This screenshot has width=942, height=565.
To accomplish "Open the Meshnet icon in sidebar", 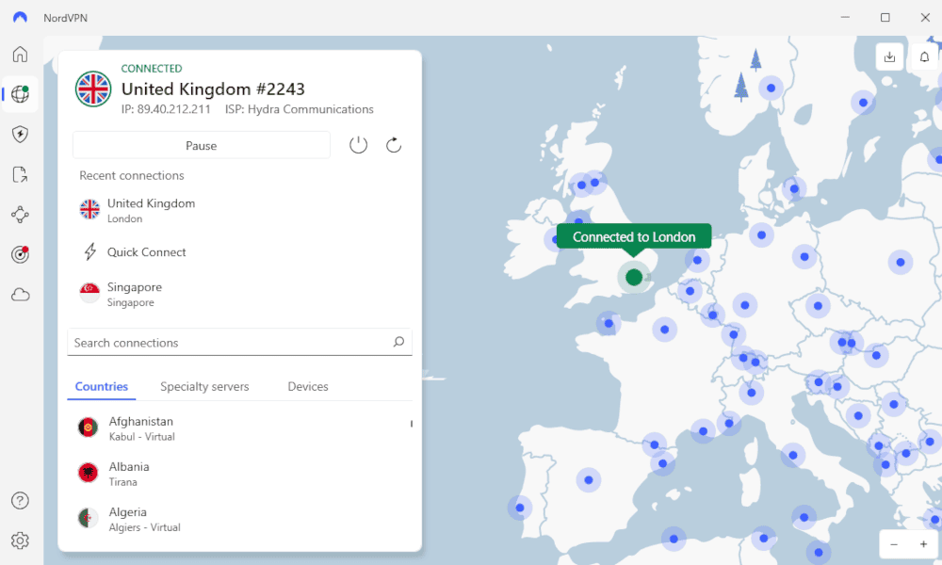I will [20, 215].
